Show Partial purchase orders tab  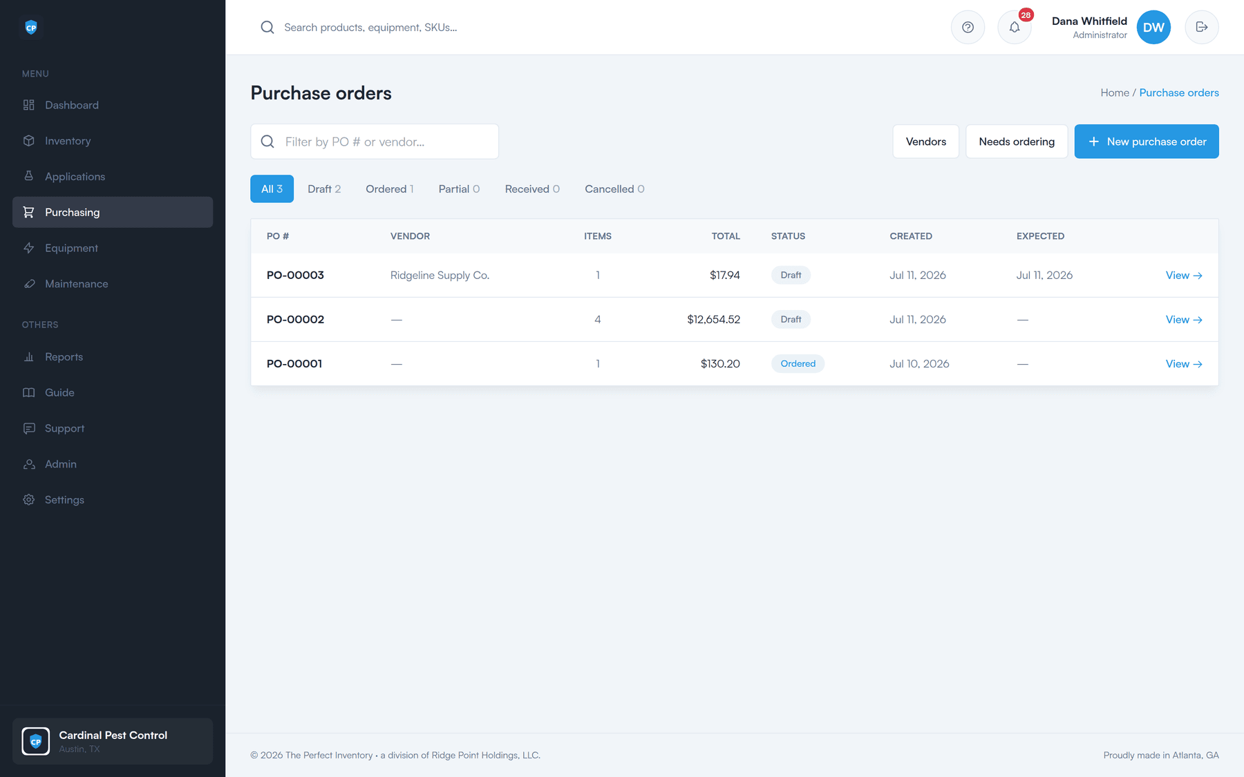pyautogui.click(x=459, y=189)
